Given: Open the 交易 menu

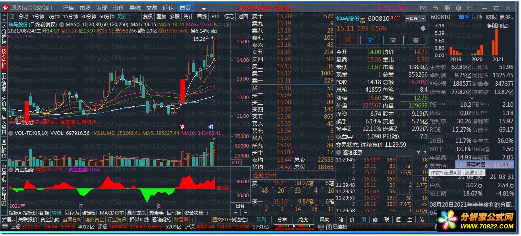Looking at the screenshot, I should 152,8.
